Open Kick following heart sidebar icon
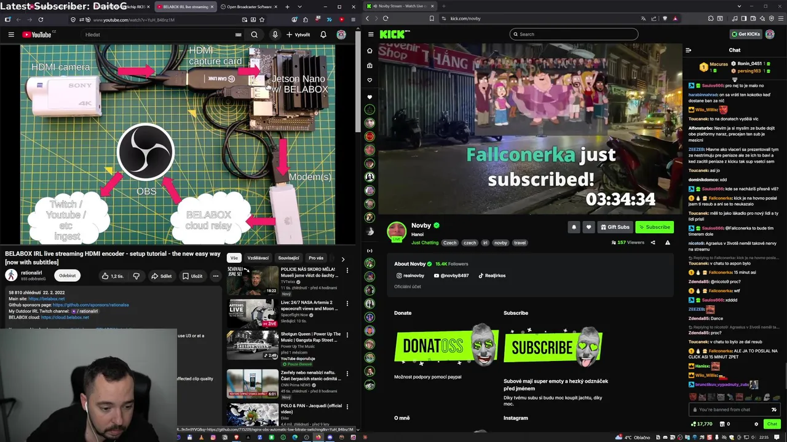 [x=370, y=80]
